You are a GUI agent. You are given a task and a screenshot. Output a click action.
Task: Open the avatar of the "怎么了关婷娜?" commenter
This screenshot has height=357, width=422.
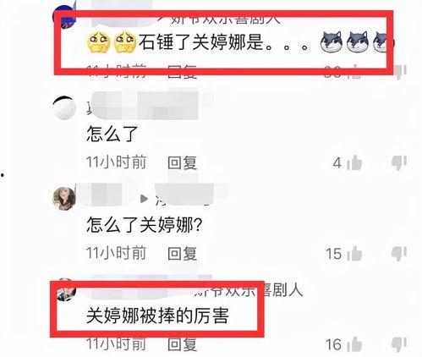64,199
